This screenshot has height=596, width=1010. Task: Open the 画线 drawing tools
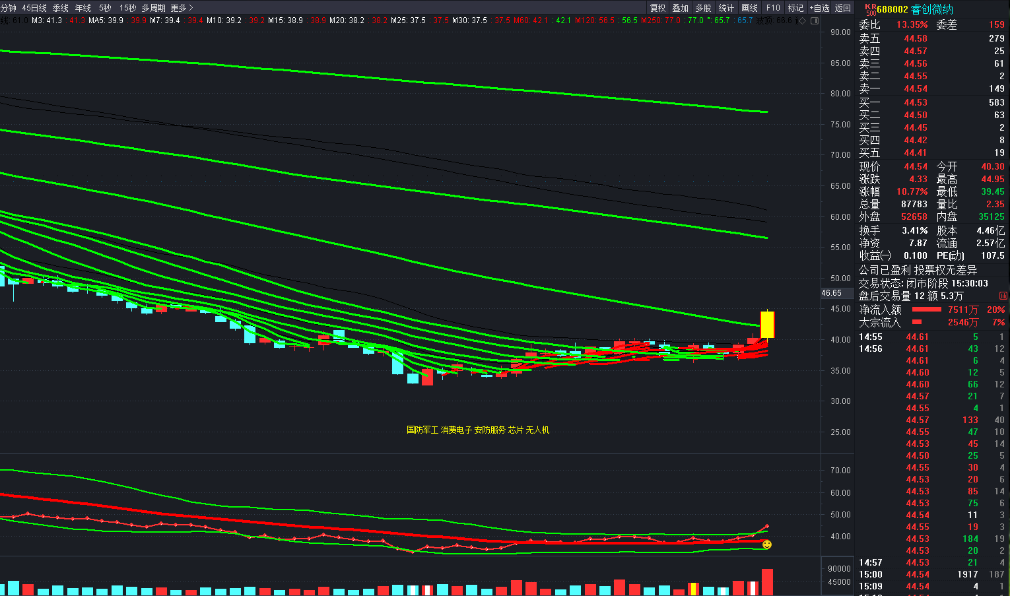coord(749,8)
